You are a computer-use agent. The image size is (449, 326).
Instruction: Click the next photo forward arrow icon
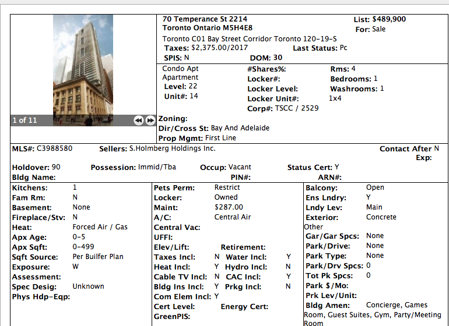(x=150, y=121)
